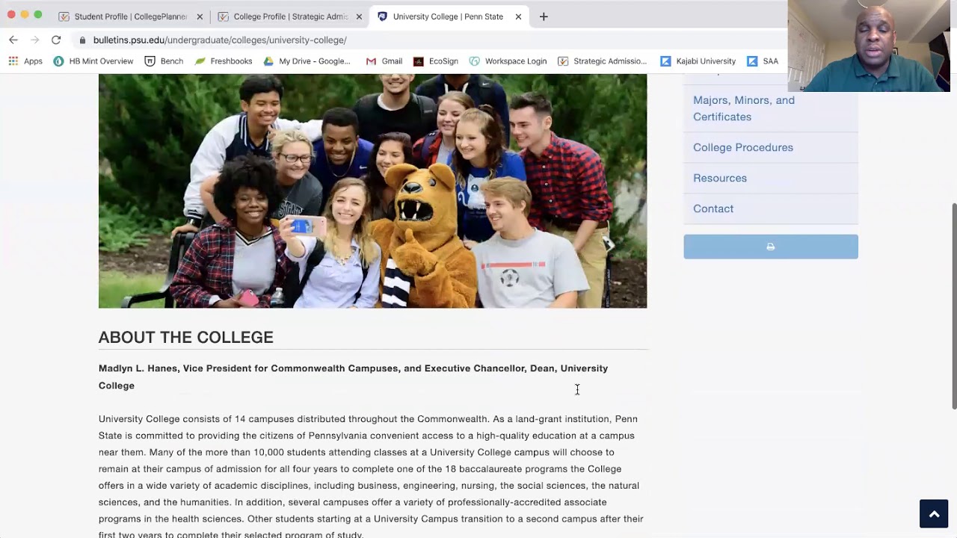
Task: Open the Workspace Login bookmark
Action: 508,61
